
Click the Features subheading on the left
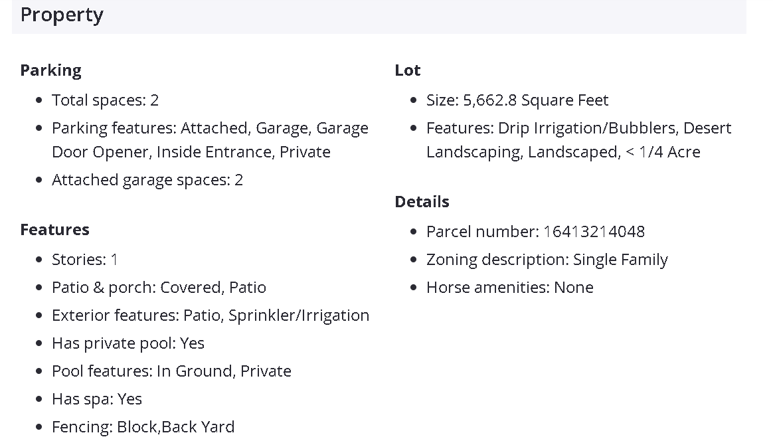(54, 230)
